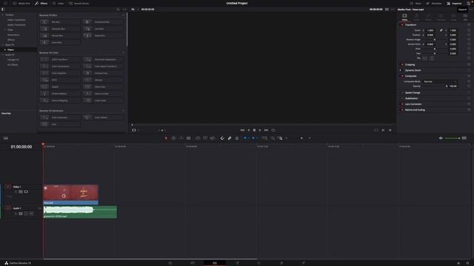Viewport: 474px width, 266px height.
Task: Open the Audio tab in Inspector
Action: click(x=416, y=17)
